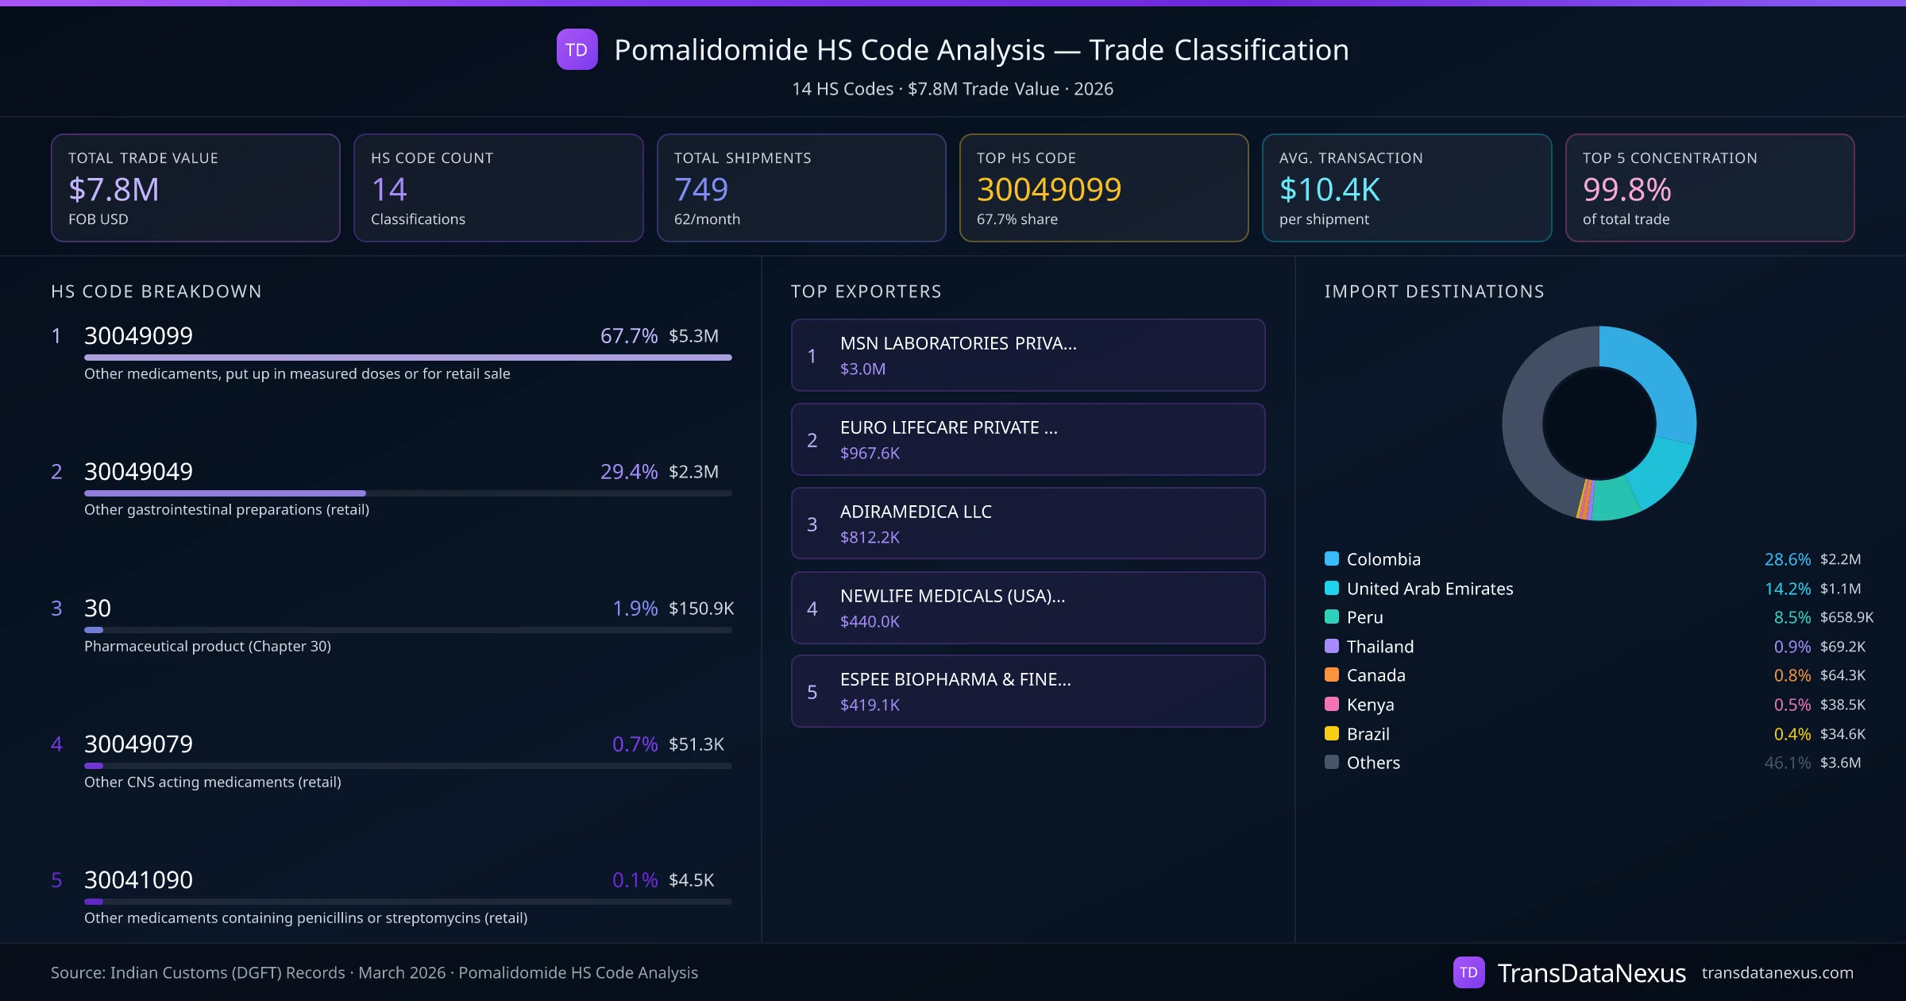This screenshot has width=1906, height=1001.
Task: Click the TD logo in footer
Action: (1468, 972)
